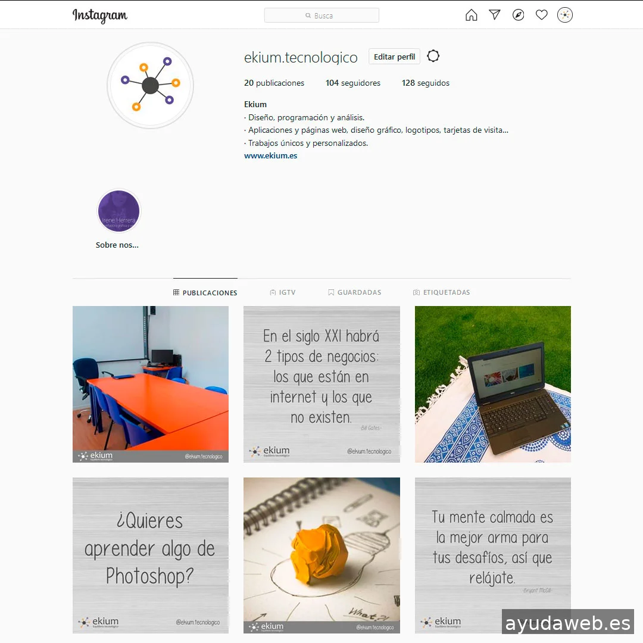The width and height of the screenshot is (643, 643).
Task: Open activity heart icon
Action: (541, 15)
